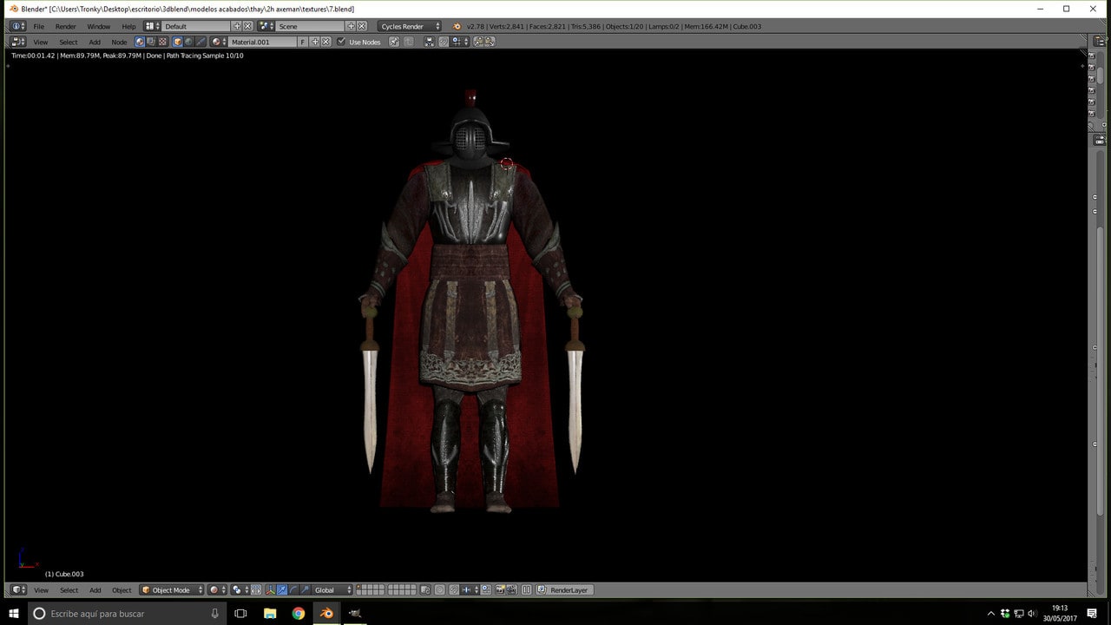
Task: Delete Material.001 using the X icon
Action: tap(326, 42)
